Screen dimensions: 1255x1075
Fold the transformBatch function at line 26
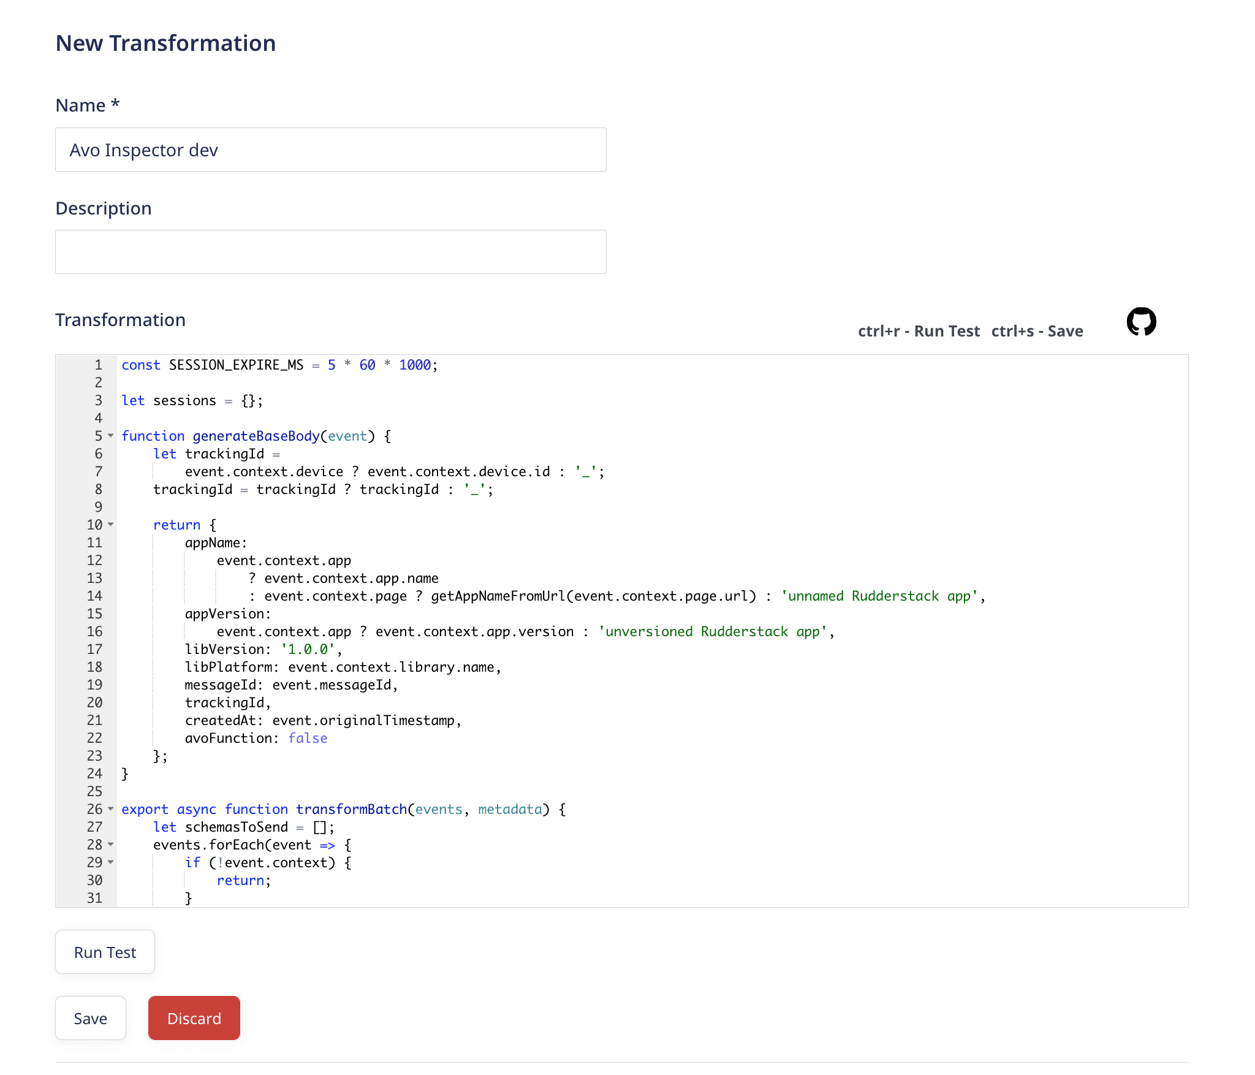click(111, 809)
